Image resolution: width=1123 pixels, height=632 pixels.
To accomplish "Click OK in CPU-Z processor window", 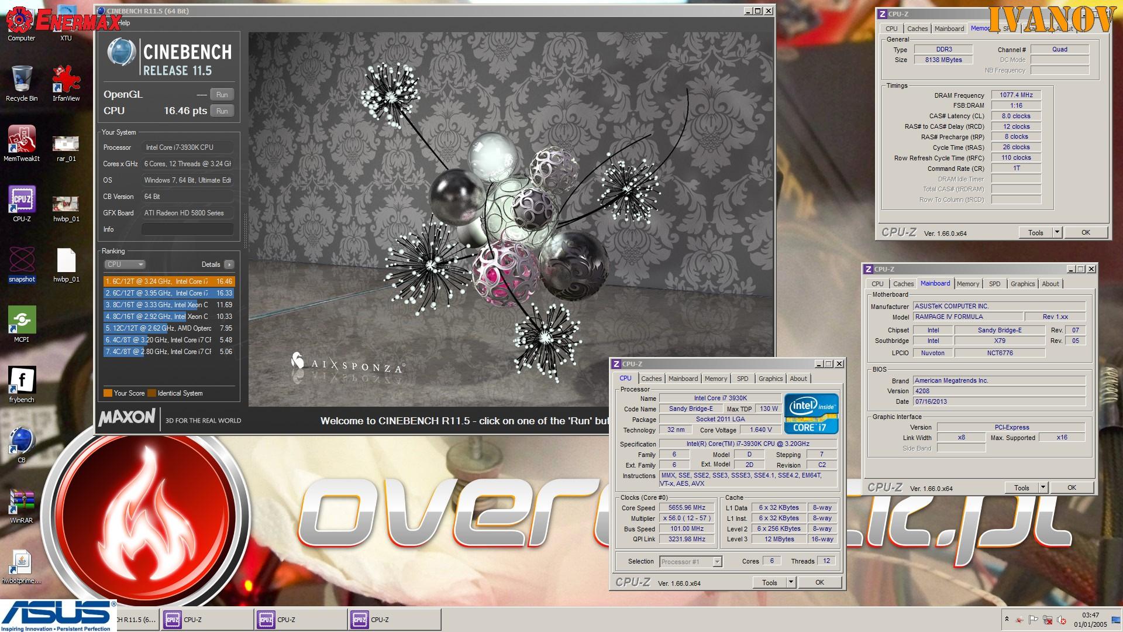I will [x=819, y=582].
